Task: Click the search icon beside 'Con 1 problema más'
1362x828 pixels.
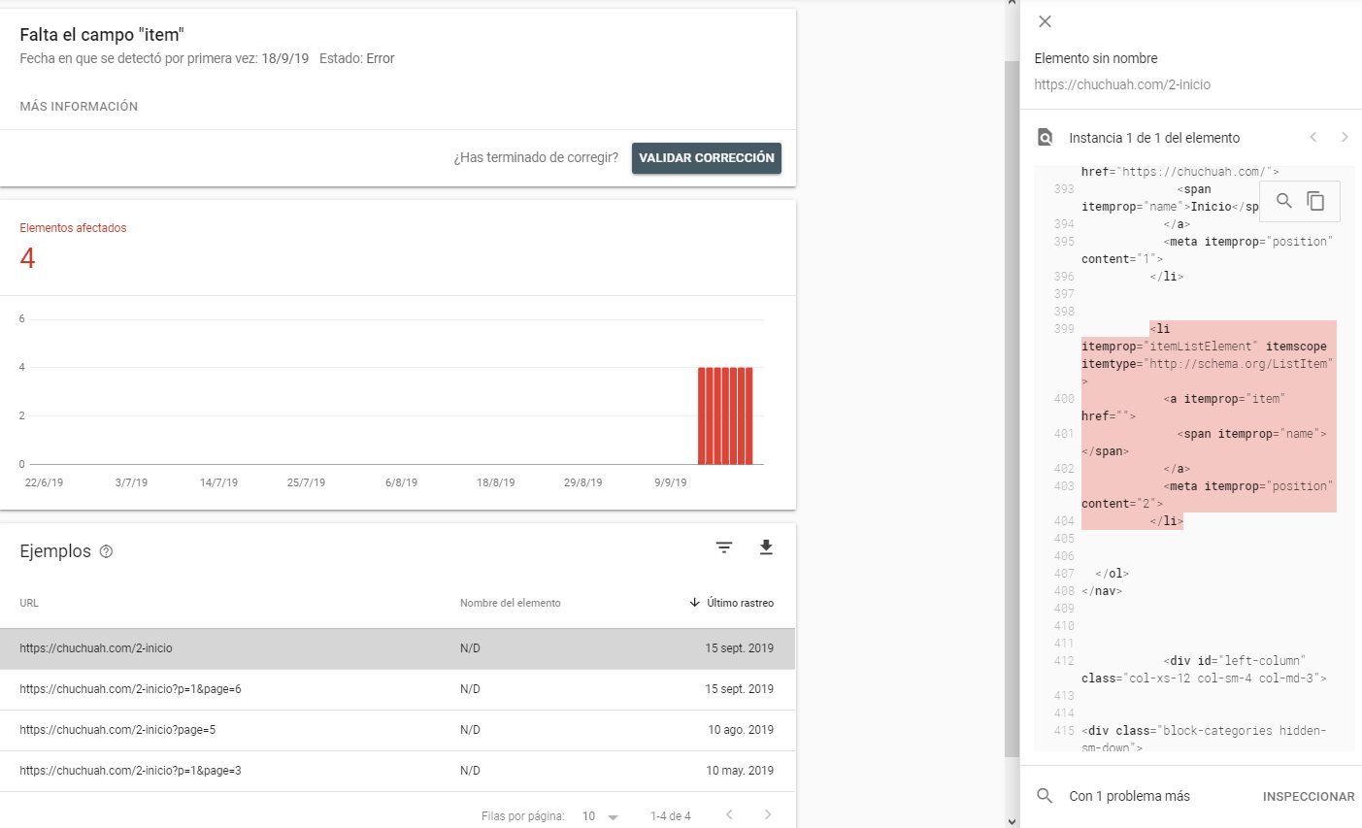Action: 1045,796
